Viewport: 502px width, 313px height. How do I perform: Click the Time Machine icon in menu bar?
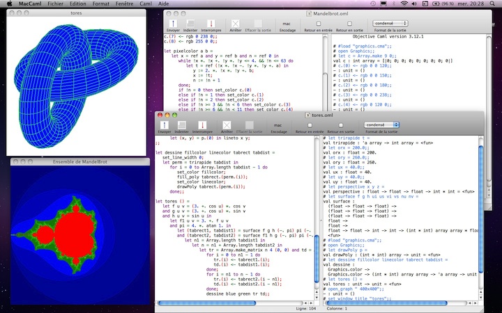pos(373,4)
